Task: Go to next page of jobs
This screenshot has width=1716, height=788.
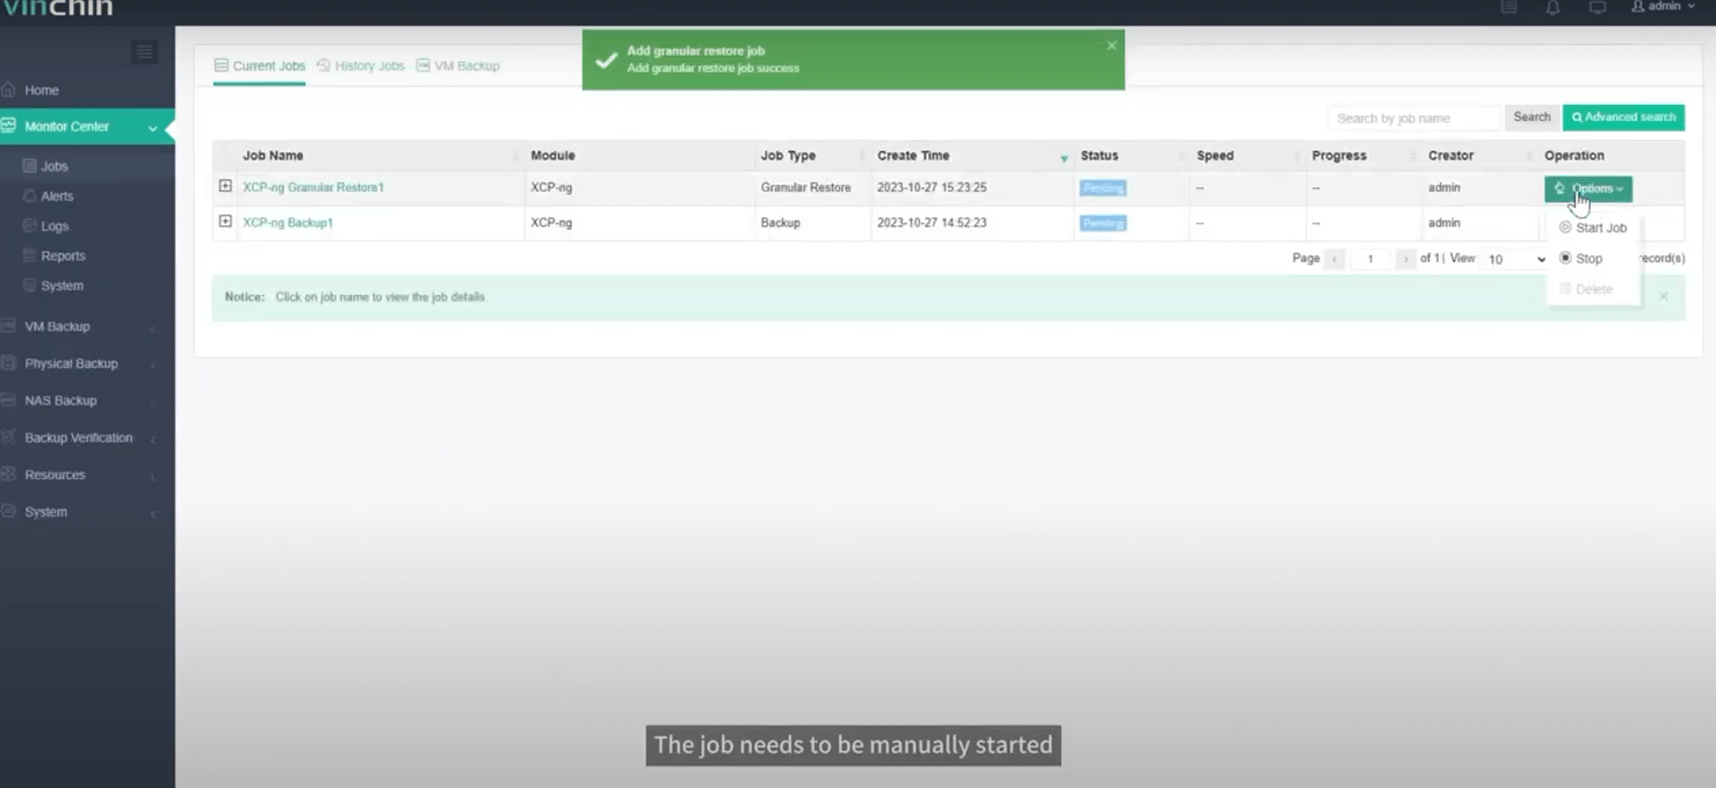Action: pos(1405,260)
